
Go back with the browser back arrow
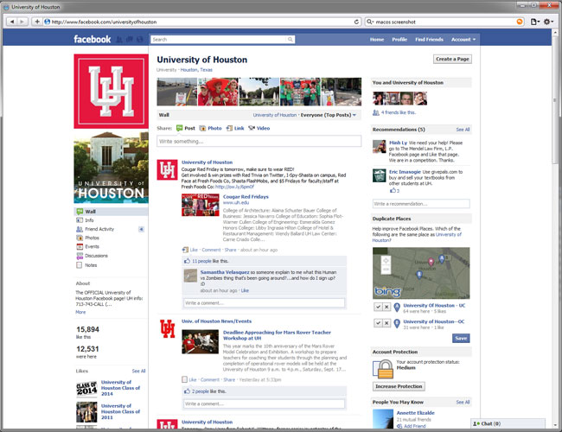tap(13, 22)
